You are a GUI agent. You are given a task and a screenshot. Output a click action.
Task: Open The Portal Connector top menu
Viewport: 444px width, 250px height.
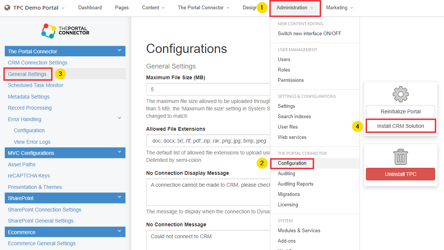pos(203,8)
